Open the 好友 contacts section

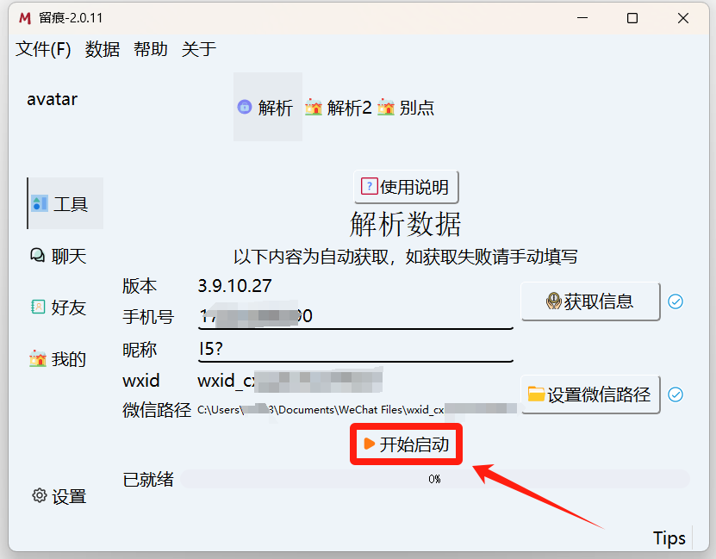pyautogui.click(x=59, y=307)
